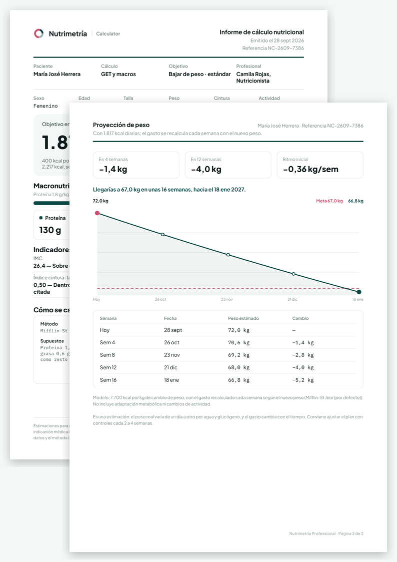
Task: Click the Sem 8 row label
Action: [107, 355]
